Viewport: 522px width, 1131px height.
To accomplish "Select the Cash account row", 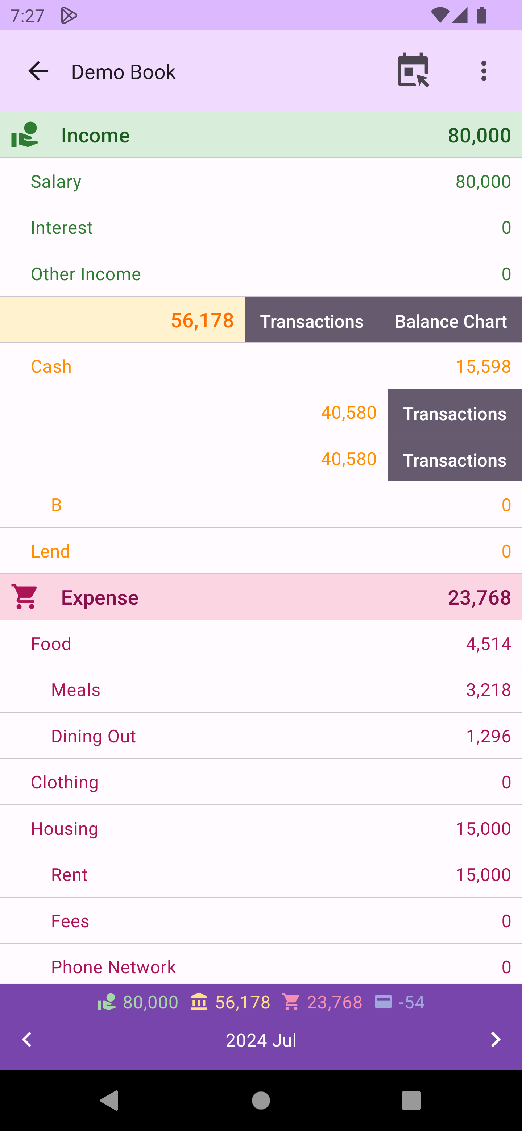I will (x=261, y=366).
